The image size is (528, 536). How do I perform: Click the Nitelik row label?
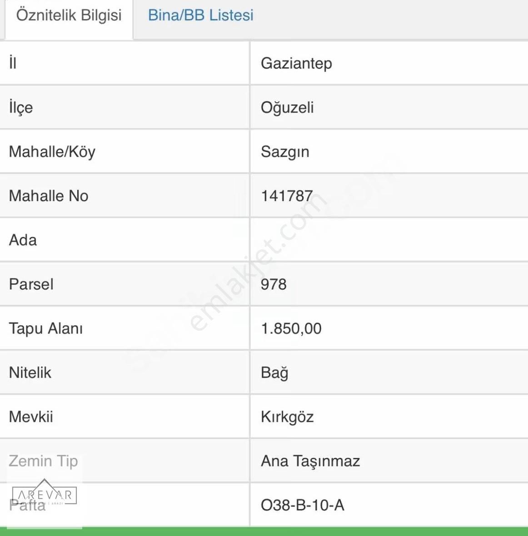[30, 373]
